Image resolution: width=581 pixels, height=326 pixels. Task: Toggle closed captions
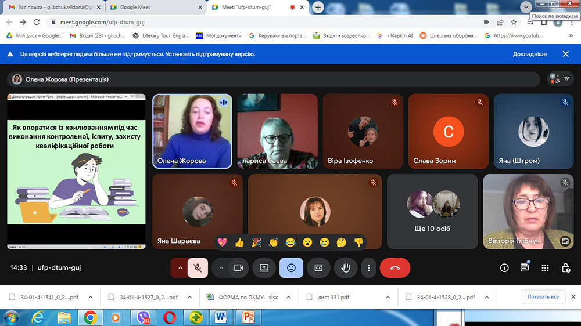coord(318,268)
